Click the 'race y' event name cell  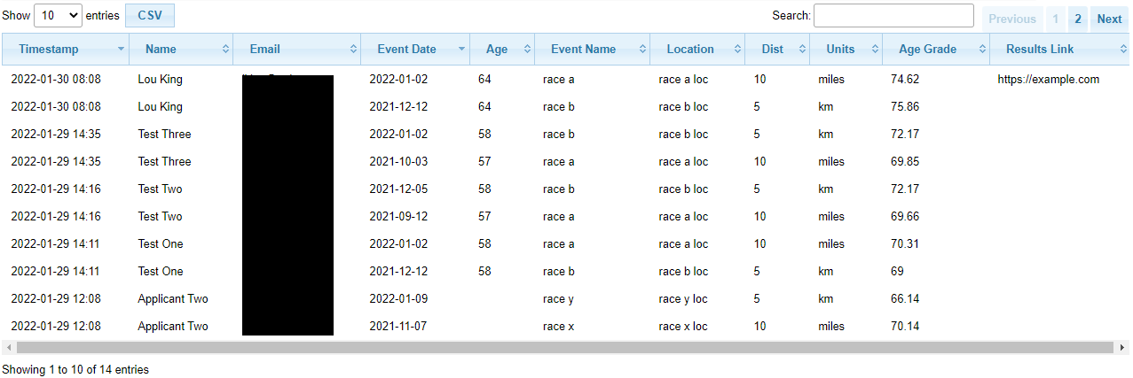tap(558, 299)
